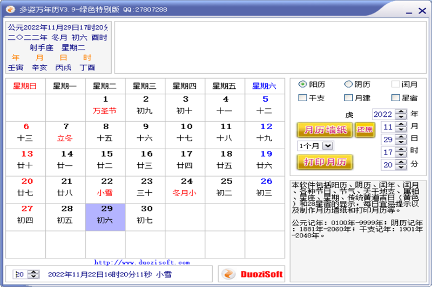Viewport: 432px width, 287px height.
Task: Click the 打印月历 button
Action: pos(325,162)
